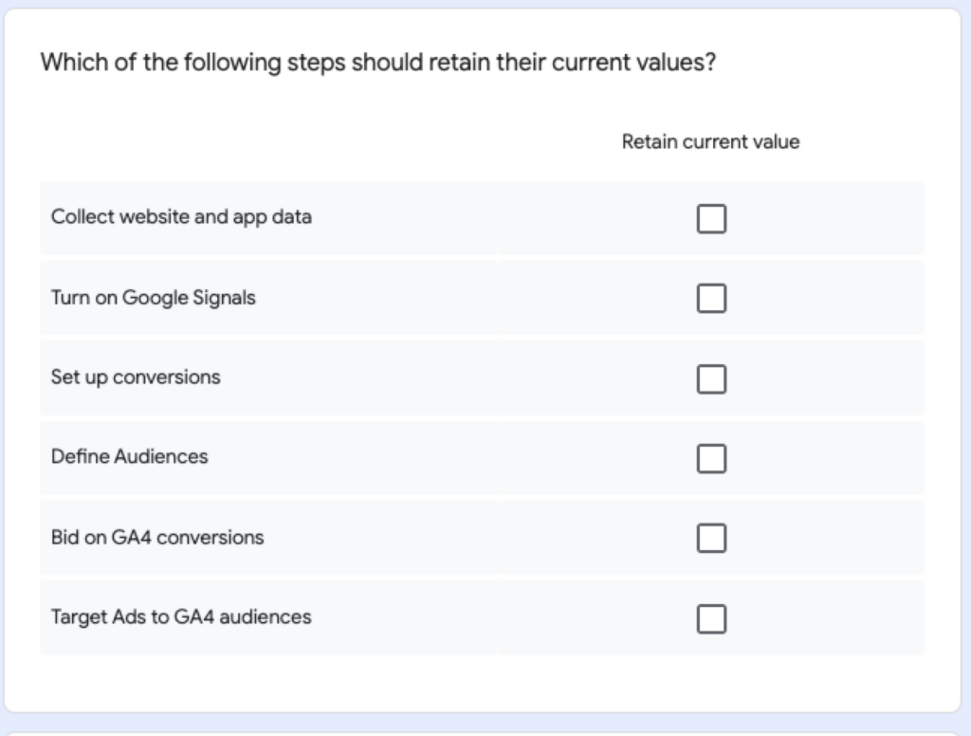Check the Collect website and app data checkbox
This screenshot has height=736, width=971.
[x=711, y=219]
